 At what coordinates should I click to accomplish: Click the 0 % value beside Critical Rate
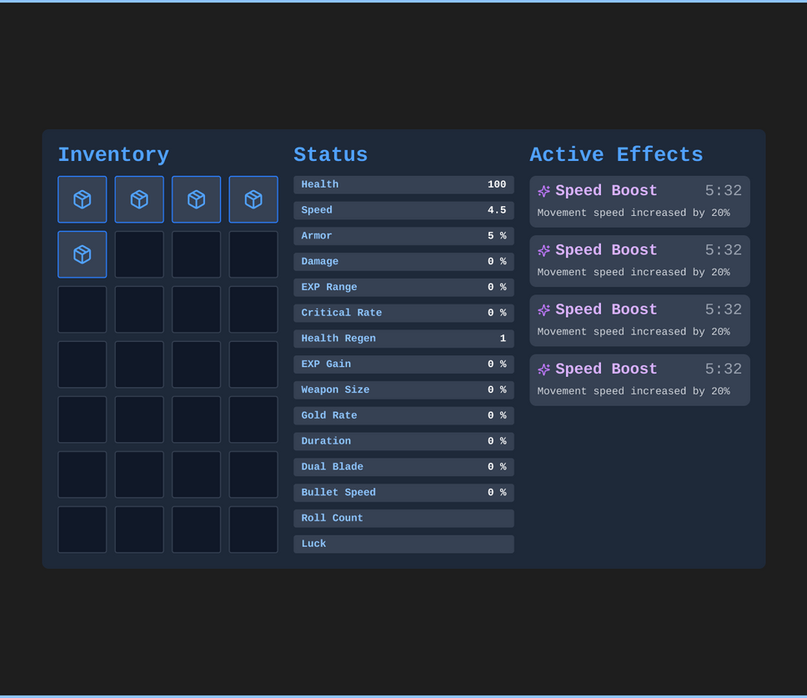coord(497,313)
